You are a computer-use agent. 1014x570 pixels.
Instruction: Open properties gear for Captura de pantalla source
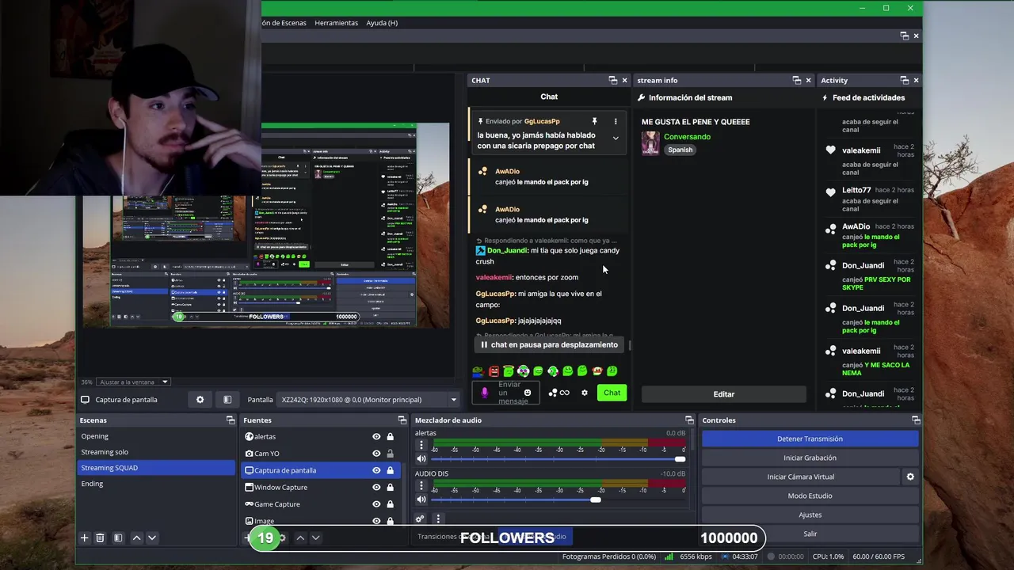pyautogui.click(x=200, y=400)
